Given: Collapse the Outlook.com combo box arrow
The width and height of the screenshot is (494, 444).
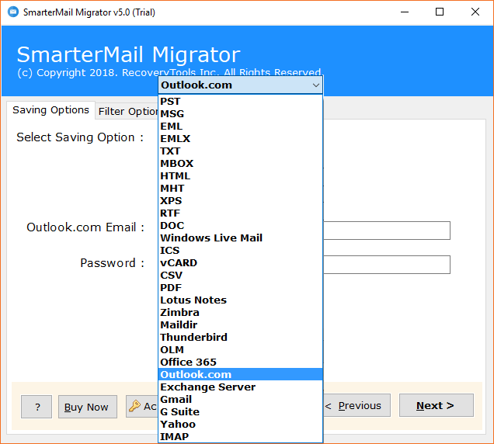Looking at the screenshot, I should 315,85.
